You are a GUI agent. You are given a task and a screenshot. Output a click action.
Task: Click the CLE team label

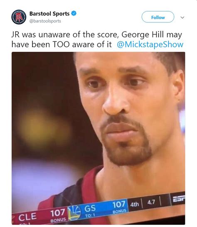(27, 217)
